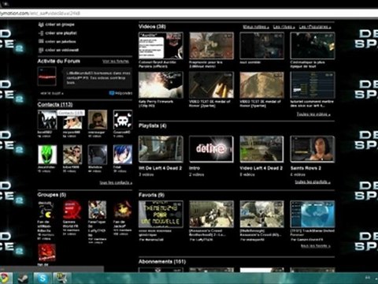Open the band silhouette contact avatar
The width and height of the screenshot is (378, 284).
click(x=47, y=120)
